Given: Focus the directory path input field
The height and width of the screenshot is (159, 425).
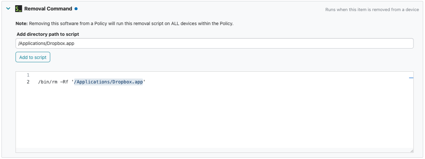Looking at the screenshot, I should point(214,43).
